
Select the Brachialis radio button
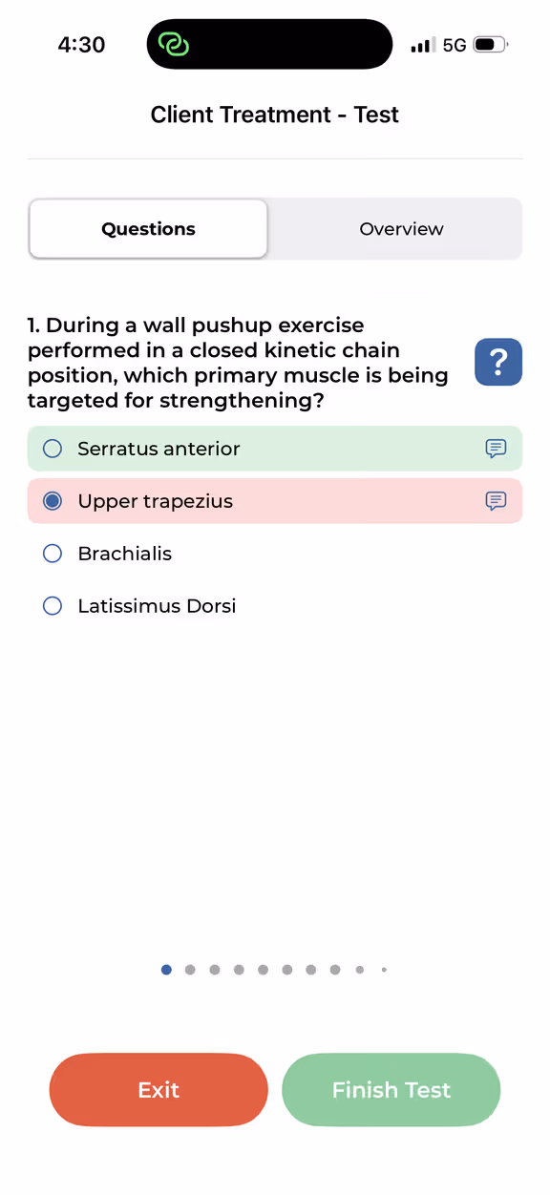pyautogui.click(x=53, y=554)
